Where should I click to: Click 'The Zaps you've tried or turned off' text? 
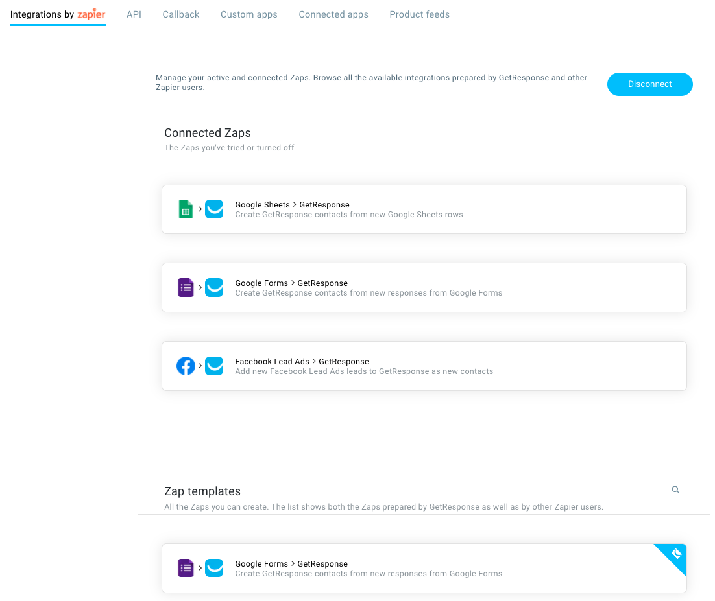click(x=229, y=148)
